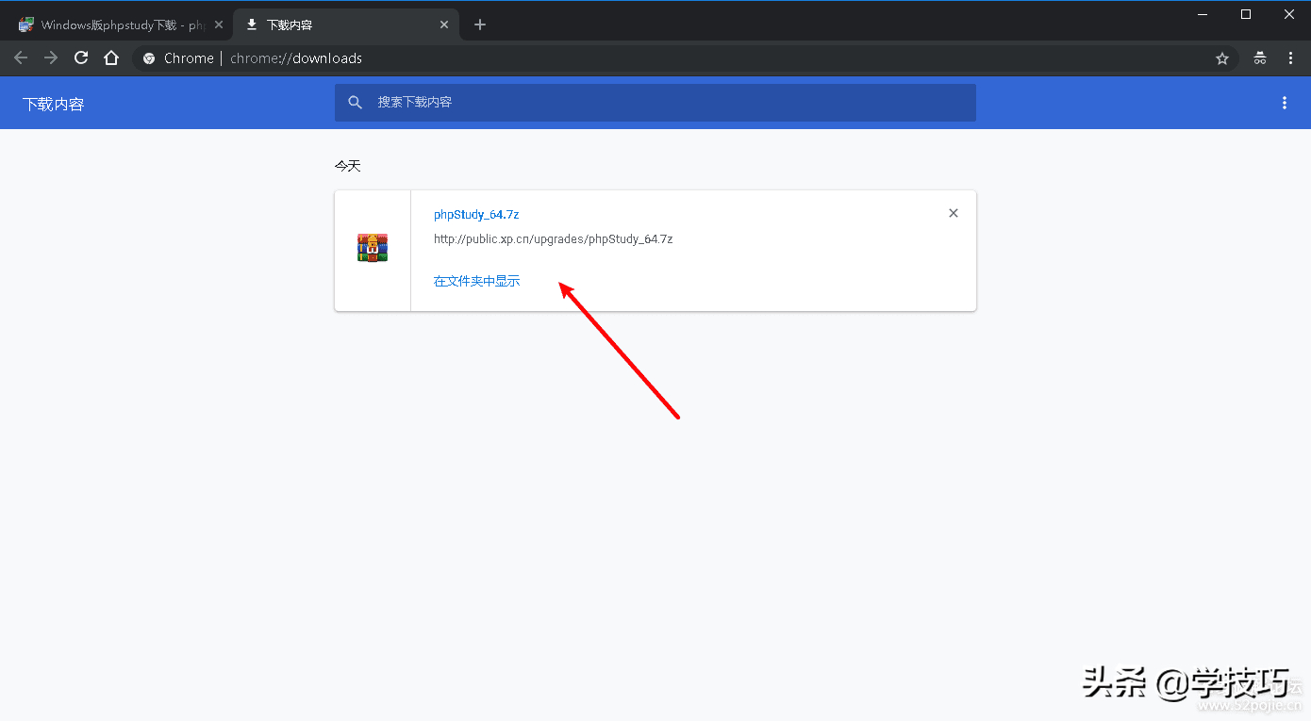Open the incognito indicator icon
The height and width of the screenshot is (721, 1311).
click(x=1260, y=58)
